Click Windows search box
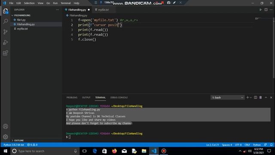 click(45, 151)
